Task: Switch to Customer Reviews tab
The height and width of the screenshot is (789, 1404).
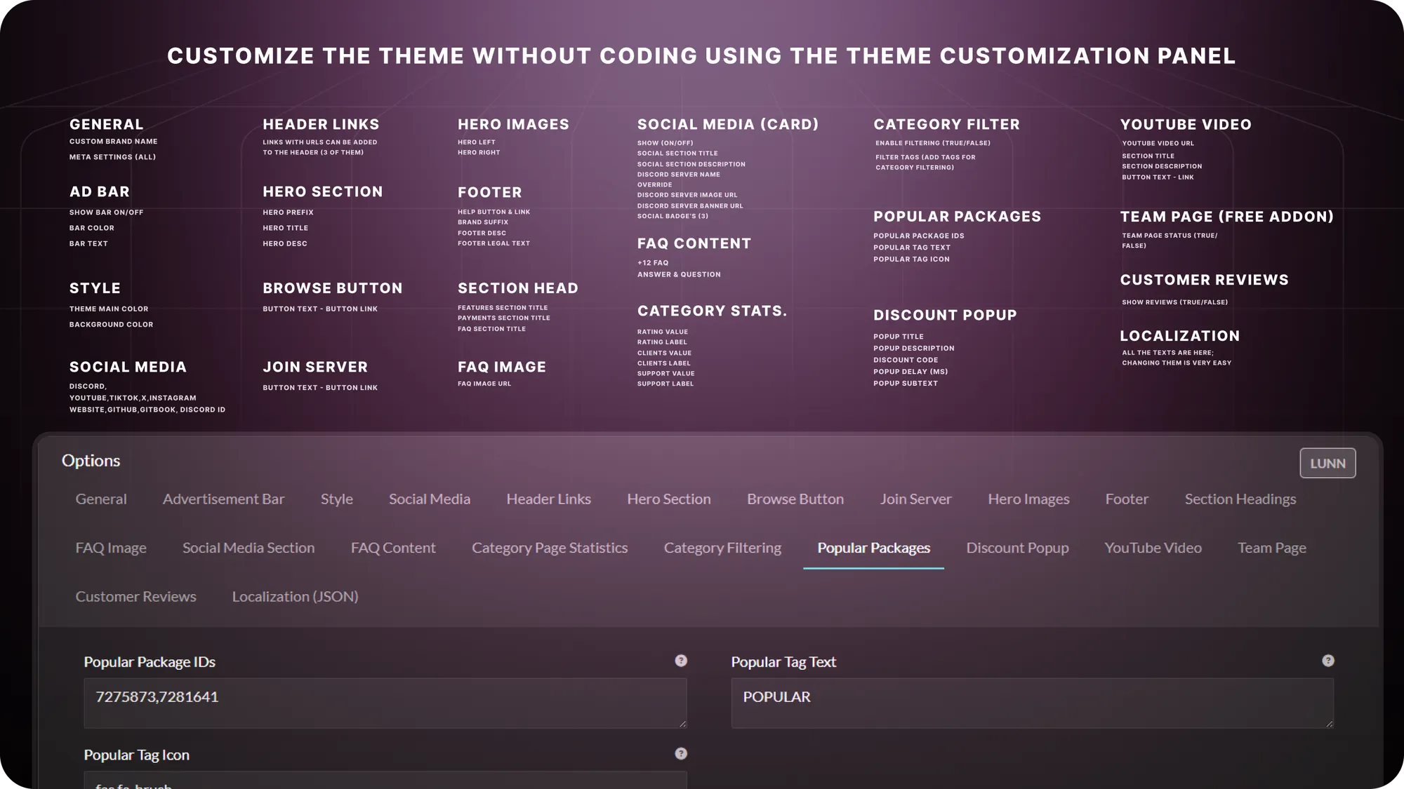Action: [x=136, y=597]
